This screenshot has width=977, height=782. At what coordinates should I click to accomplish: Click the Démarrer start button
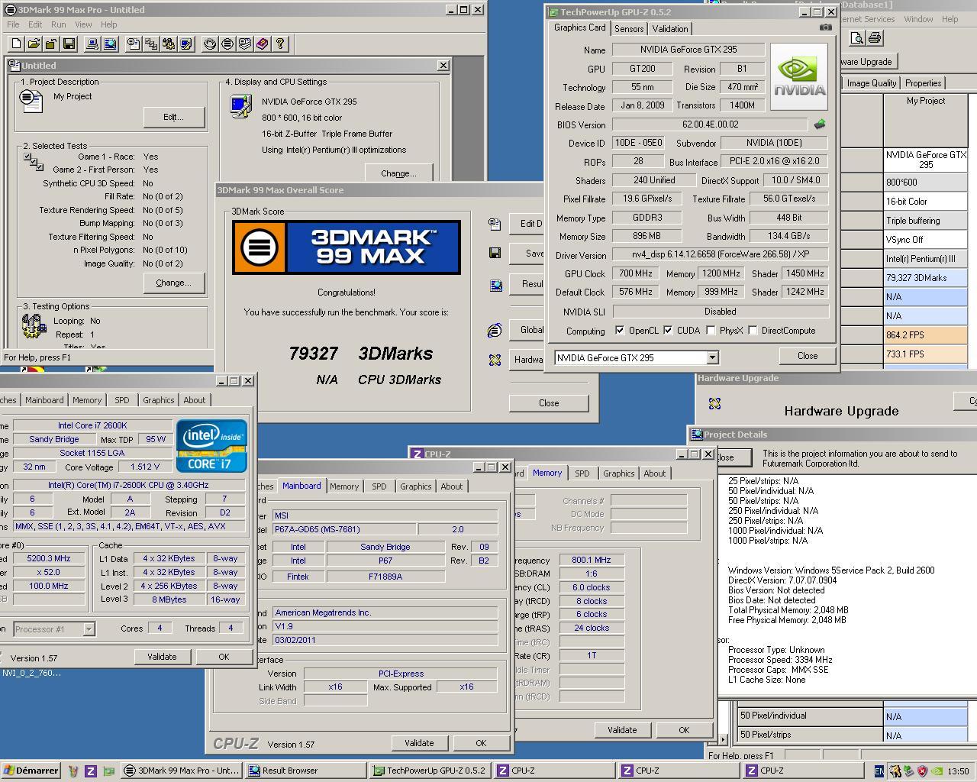tap(31, 771)
